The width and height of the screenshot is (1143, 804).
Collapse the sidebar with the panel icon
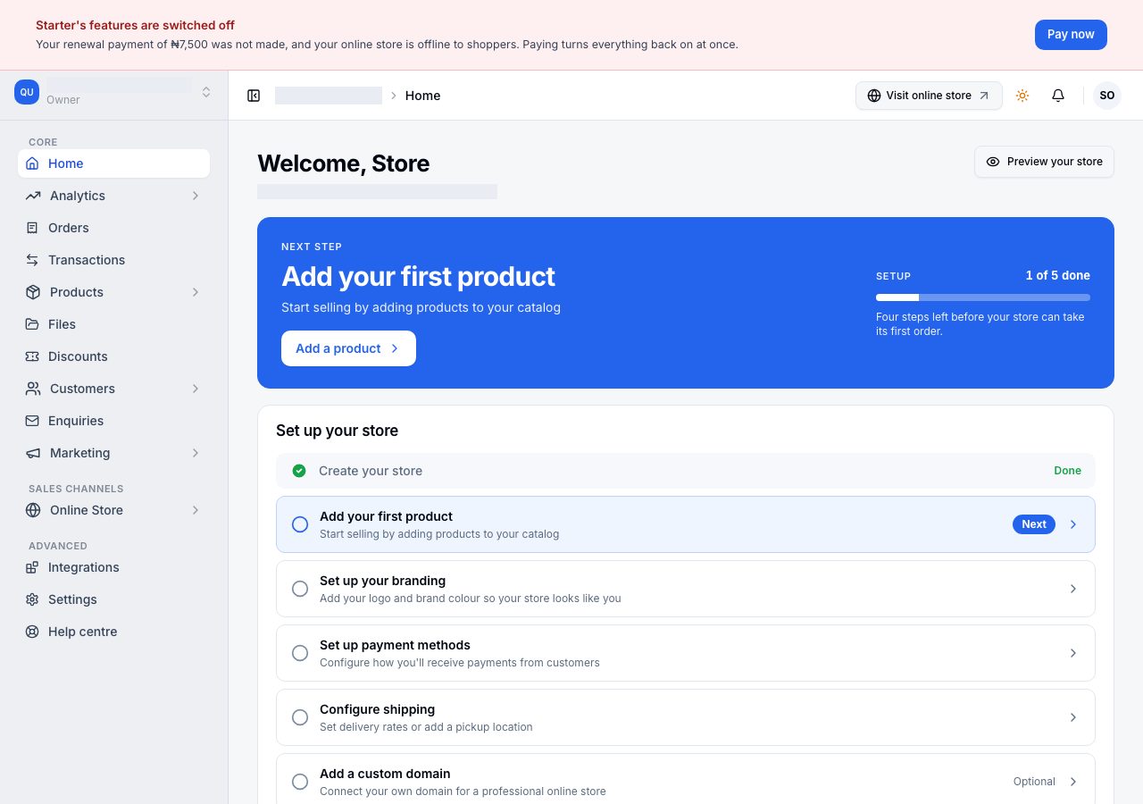click(254, 96)
